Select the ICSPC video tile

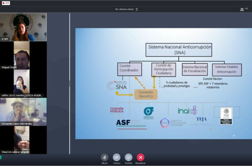click(x=23, y=27)
